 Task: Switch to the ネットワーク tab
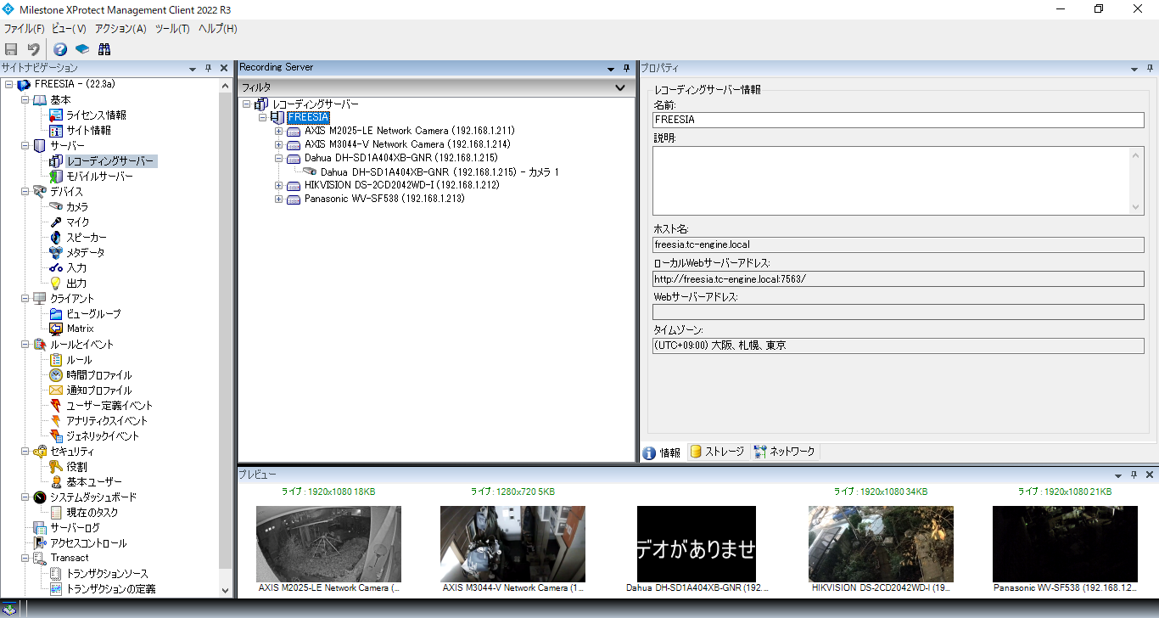click(784, 452)
